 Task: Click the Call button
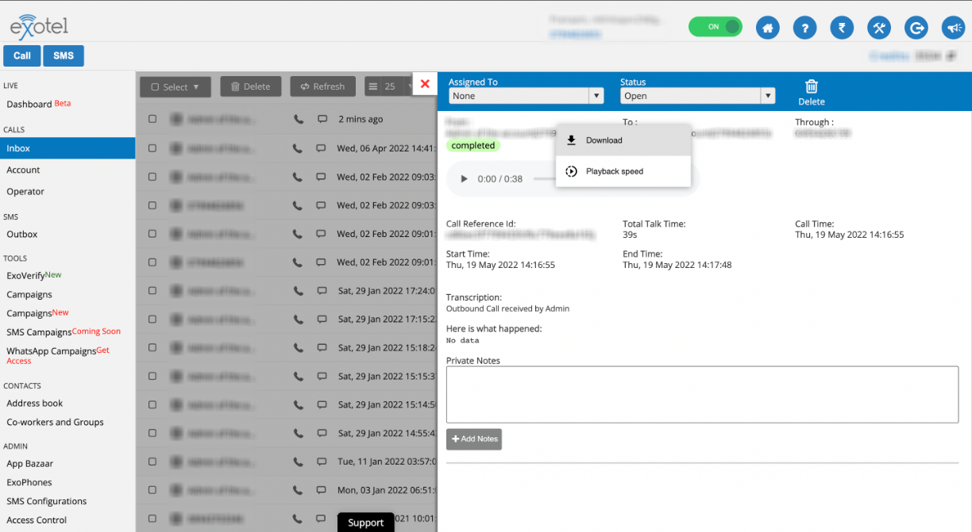click(22, 55)
